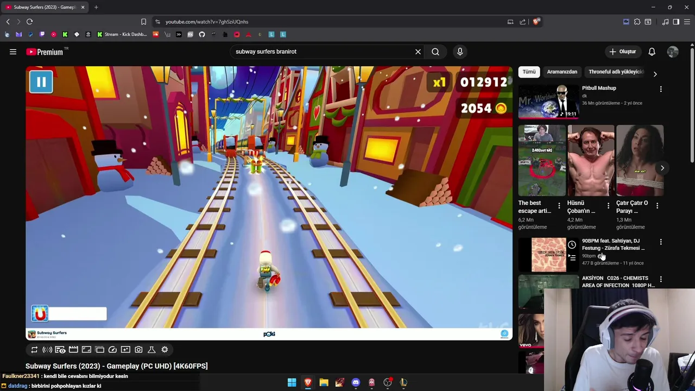Toggle the fit-to-window icon under the video
This screenshot has height=391, width=695.
pos(86,350)
